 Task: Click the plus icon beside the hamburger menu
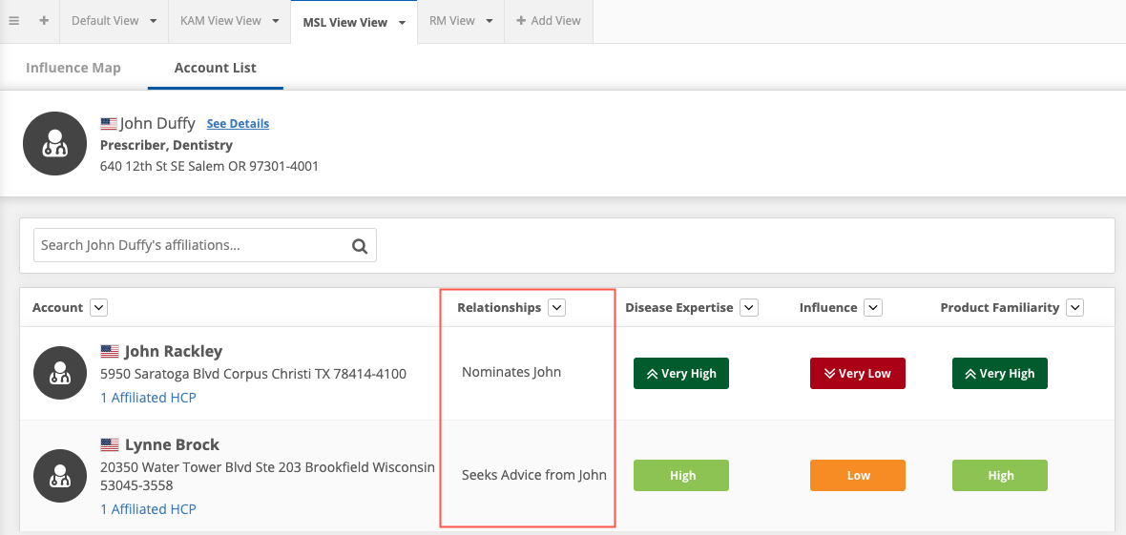(44, 21)
